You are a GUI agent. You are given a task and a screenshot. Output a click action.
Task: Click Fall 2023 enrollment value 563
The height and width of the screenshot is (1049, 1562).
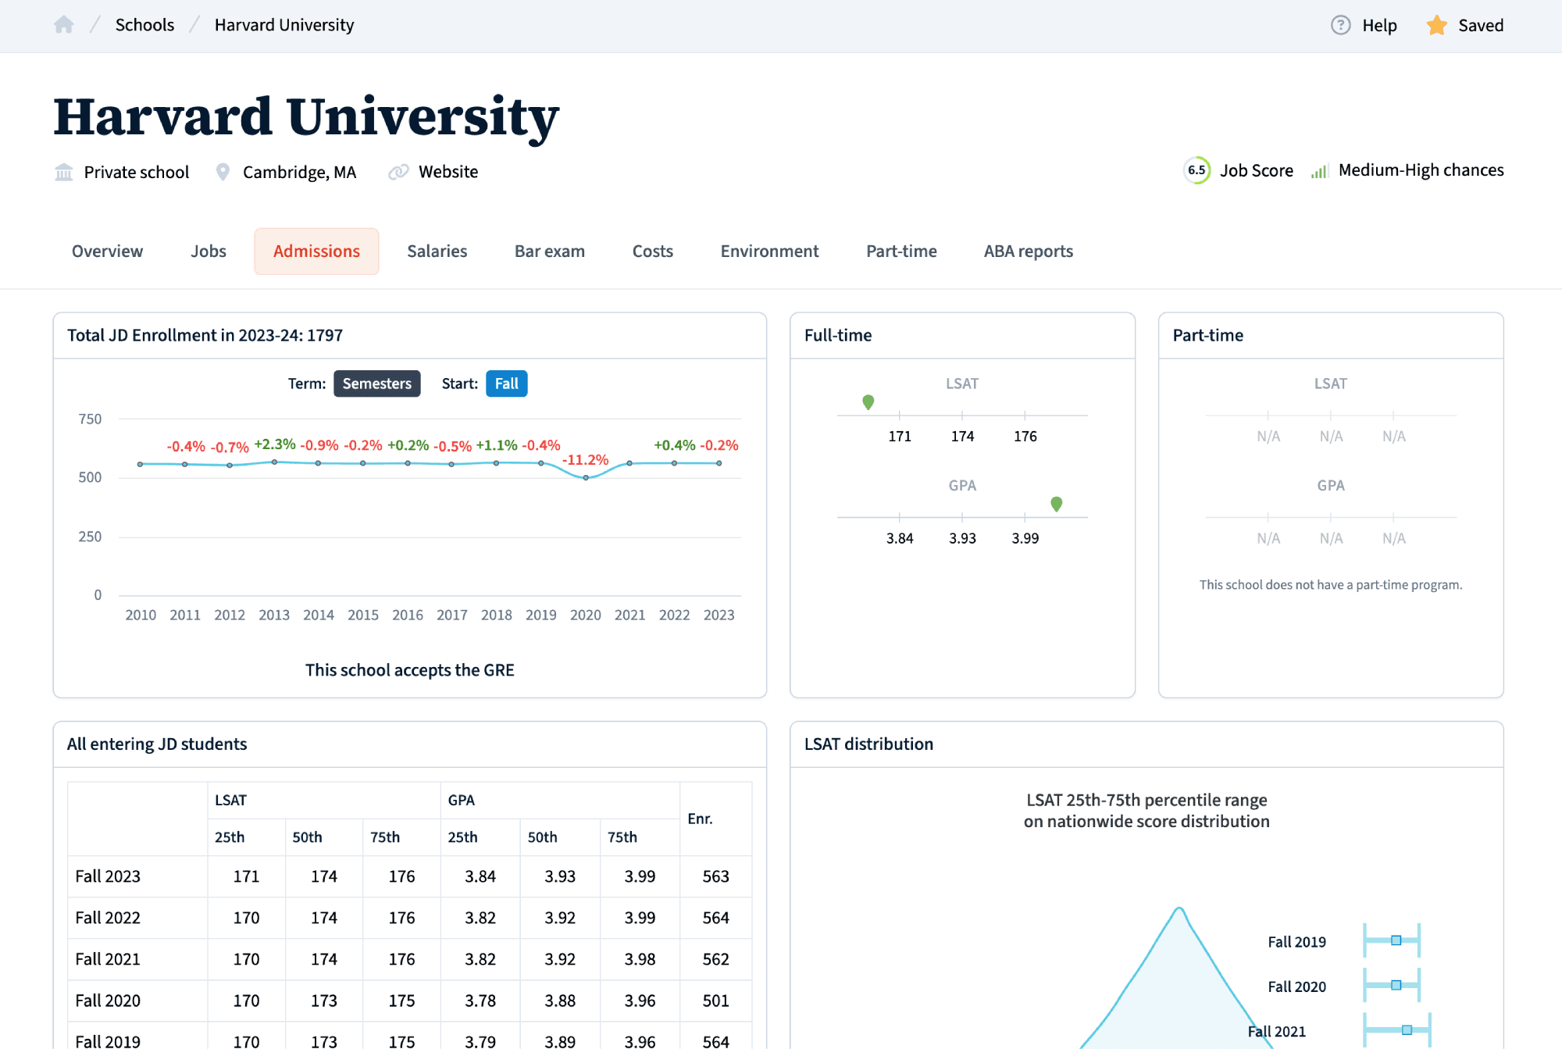[715, 876]
